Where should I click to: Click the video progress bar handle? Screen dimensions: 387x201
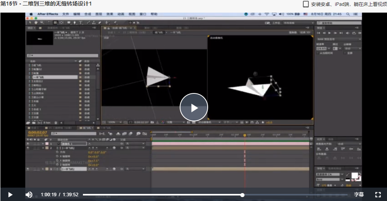pos(242,195)
